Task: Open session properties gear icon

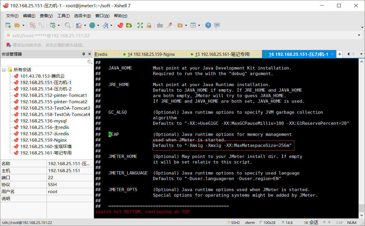Action: 53,25
